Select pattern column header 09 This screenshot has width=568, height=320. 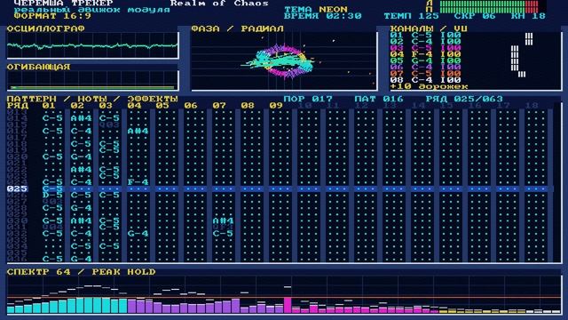coord(276,105)
